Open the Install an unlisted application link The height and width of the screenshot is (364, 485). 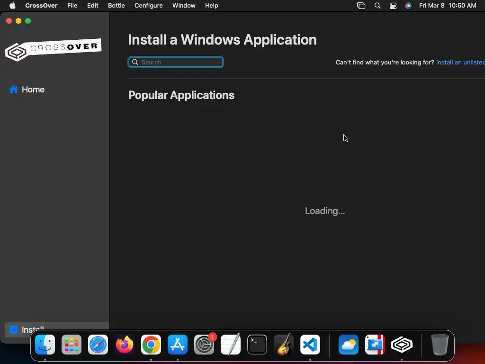pyautogui.click(x=460, y=62)
